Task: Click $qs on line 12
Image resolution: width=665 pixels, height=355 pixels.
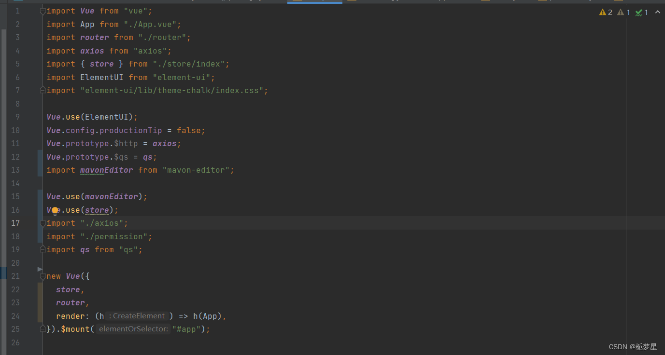Action: click(121, 157)
